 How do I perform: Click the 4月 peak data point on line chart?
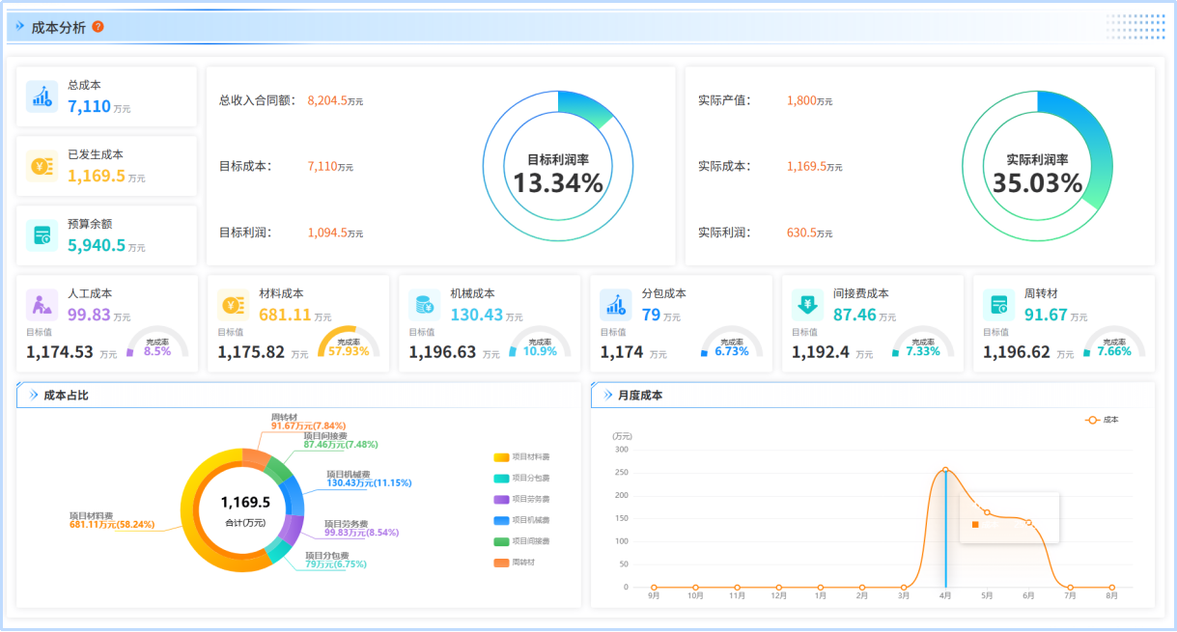945,470
